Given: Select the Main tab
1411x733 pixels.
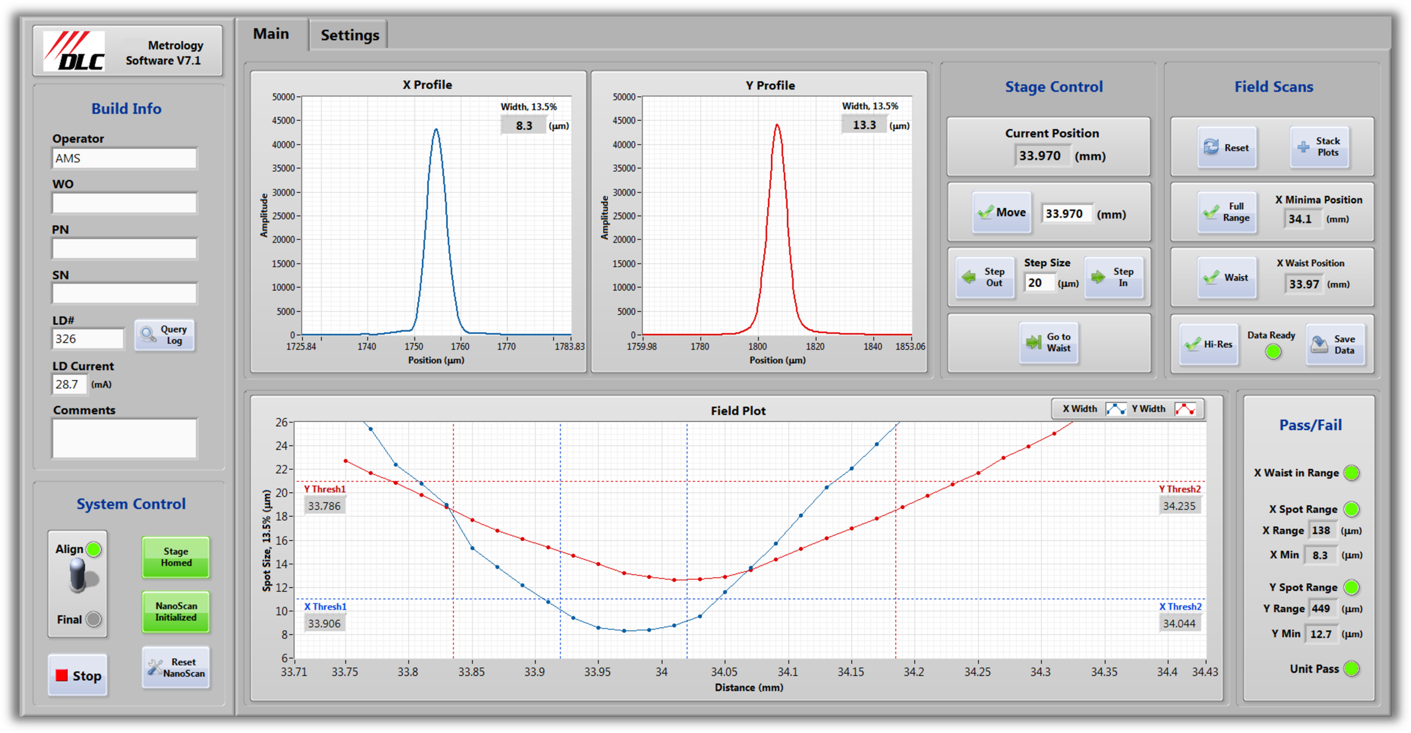Looking at the screenshot, I should click(x=271, y=34).
